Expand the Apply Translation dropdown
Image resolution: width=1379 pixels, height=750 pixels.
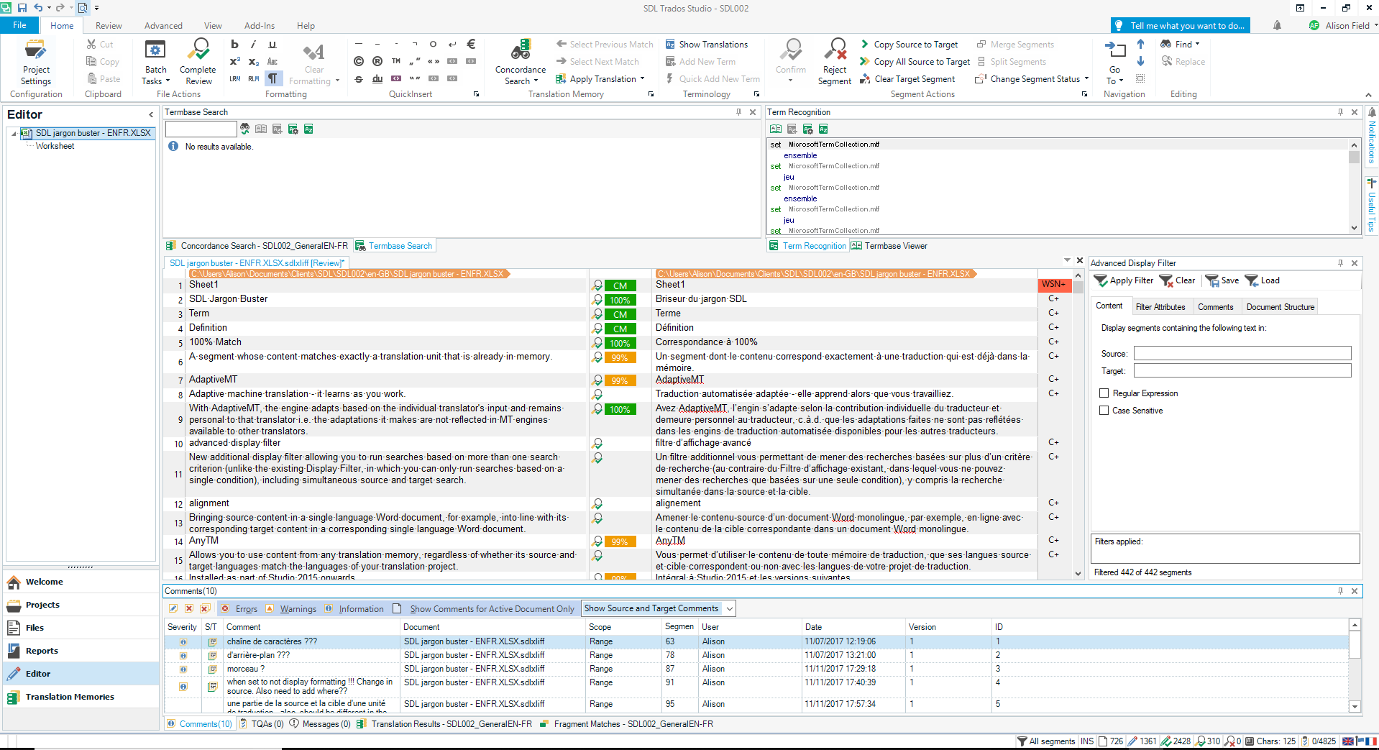point(642,79)
